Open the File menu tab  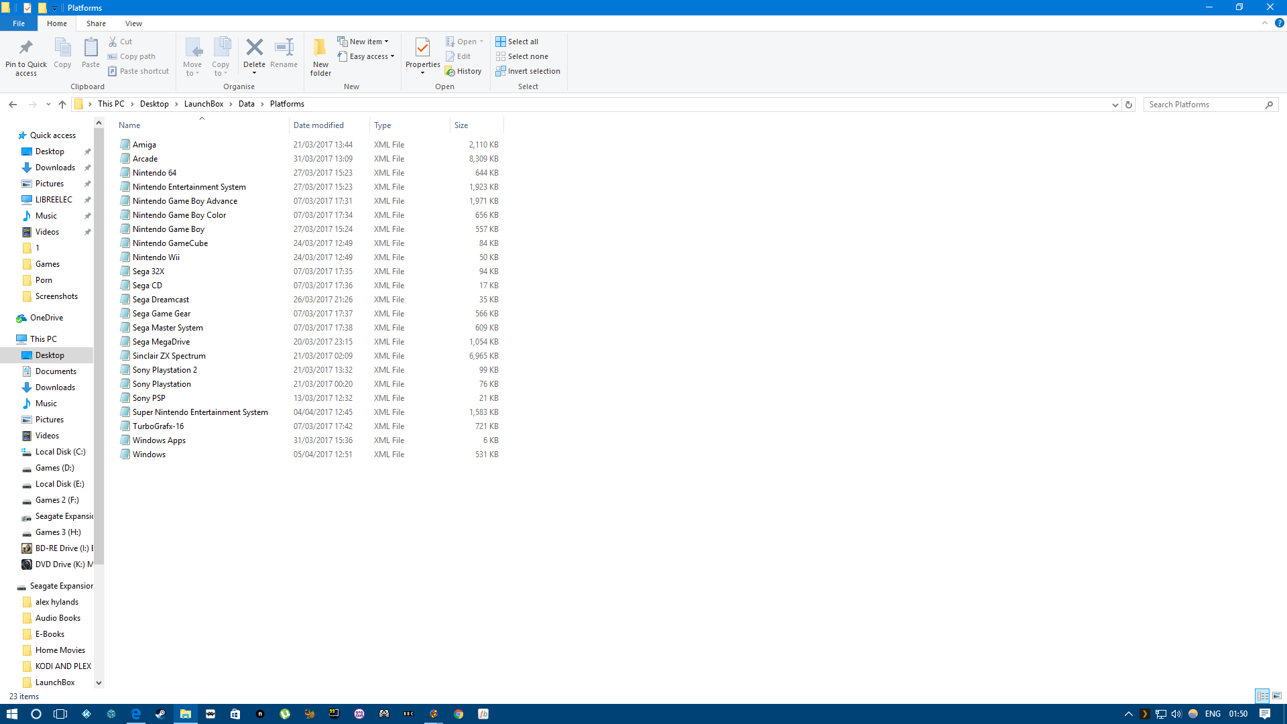(19, 23)
